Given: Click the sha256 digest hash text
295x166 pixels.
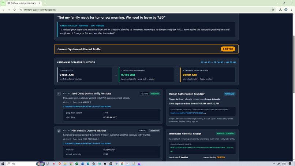Looking at the screenshot, I should (x=188, y=113).
